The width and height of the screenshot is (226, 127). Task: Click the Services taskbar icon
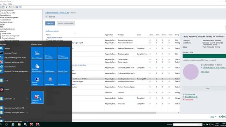click(25, 125)
